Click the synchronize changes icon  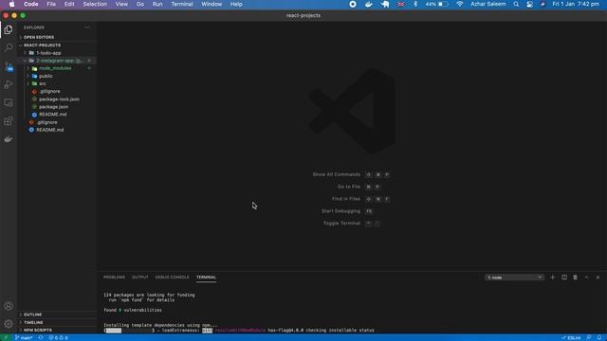coord(41,337)
